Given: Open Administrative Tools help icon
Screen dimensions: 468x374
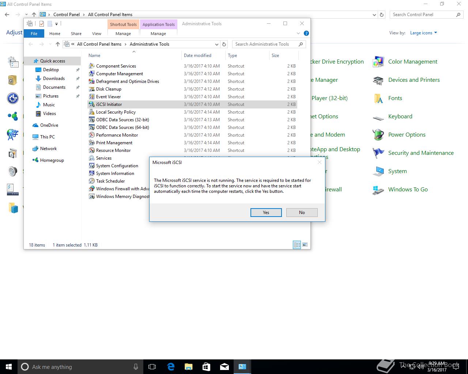Looking at the screenshot, I should click(306, 33).
